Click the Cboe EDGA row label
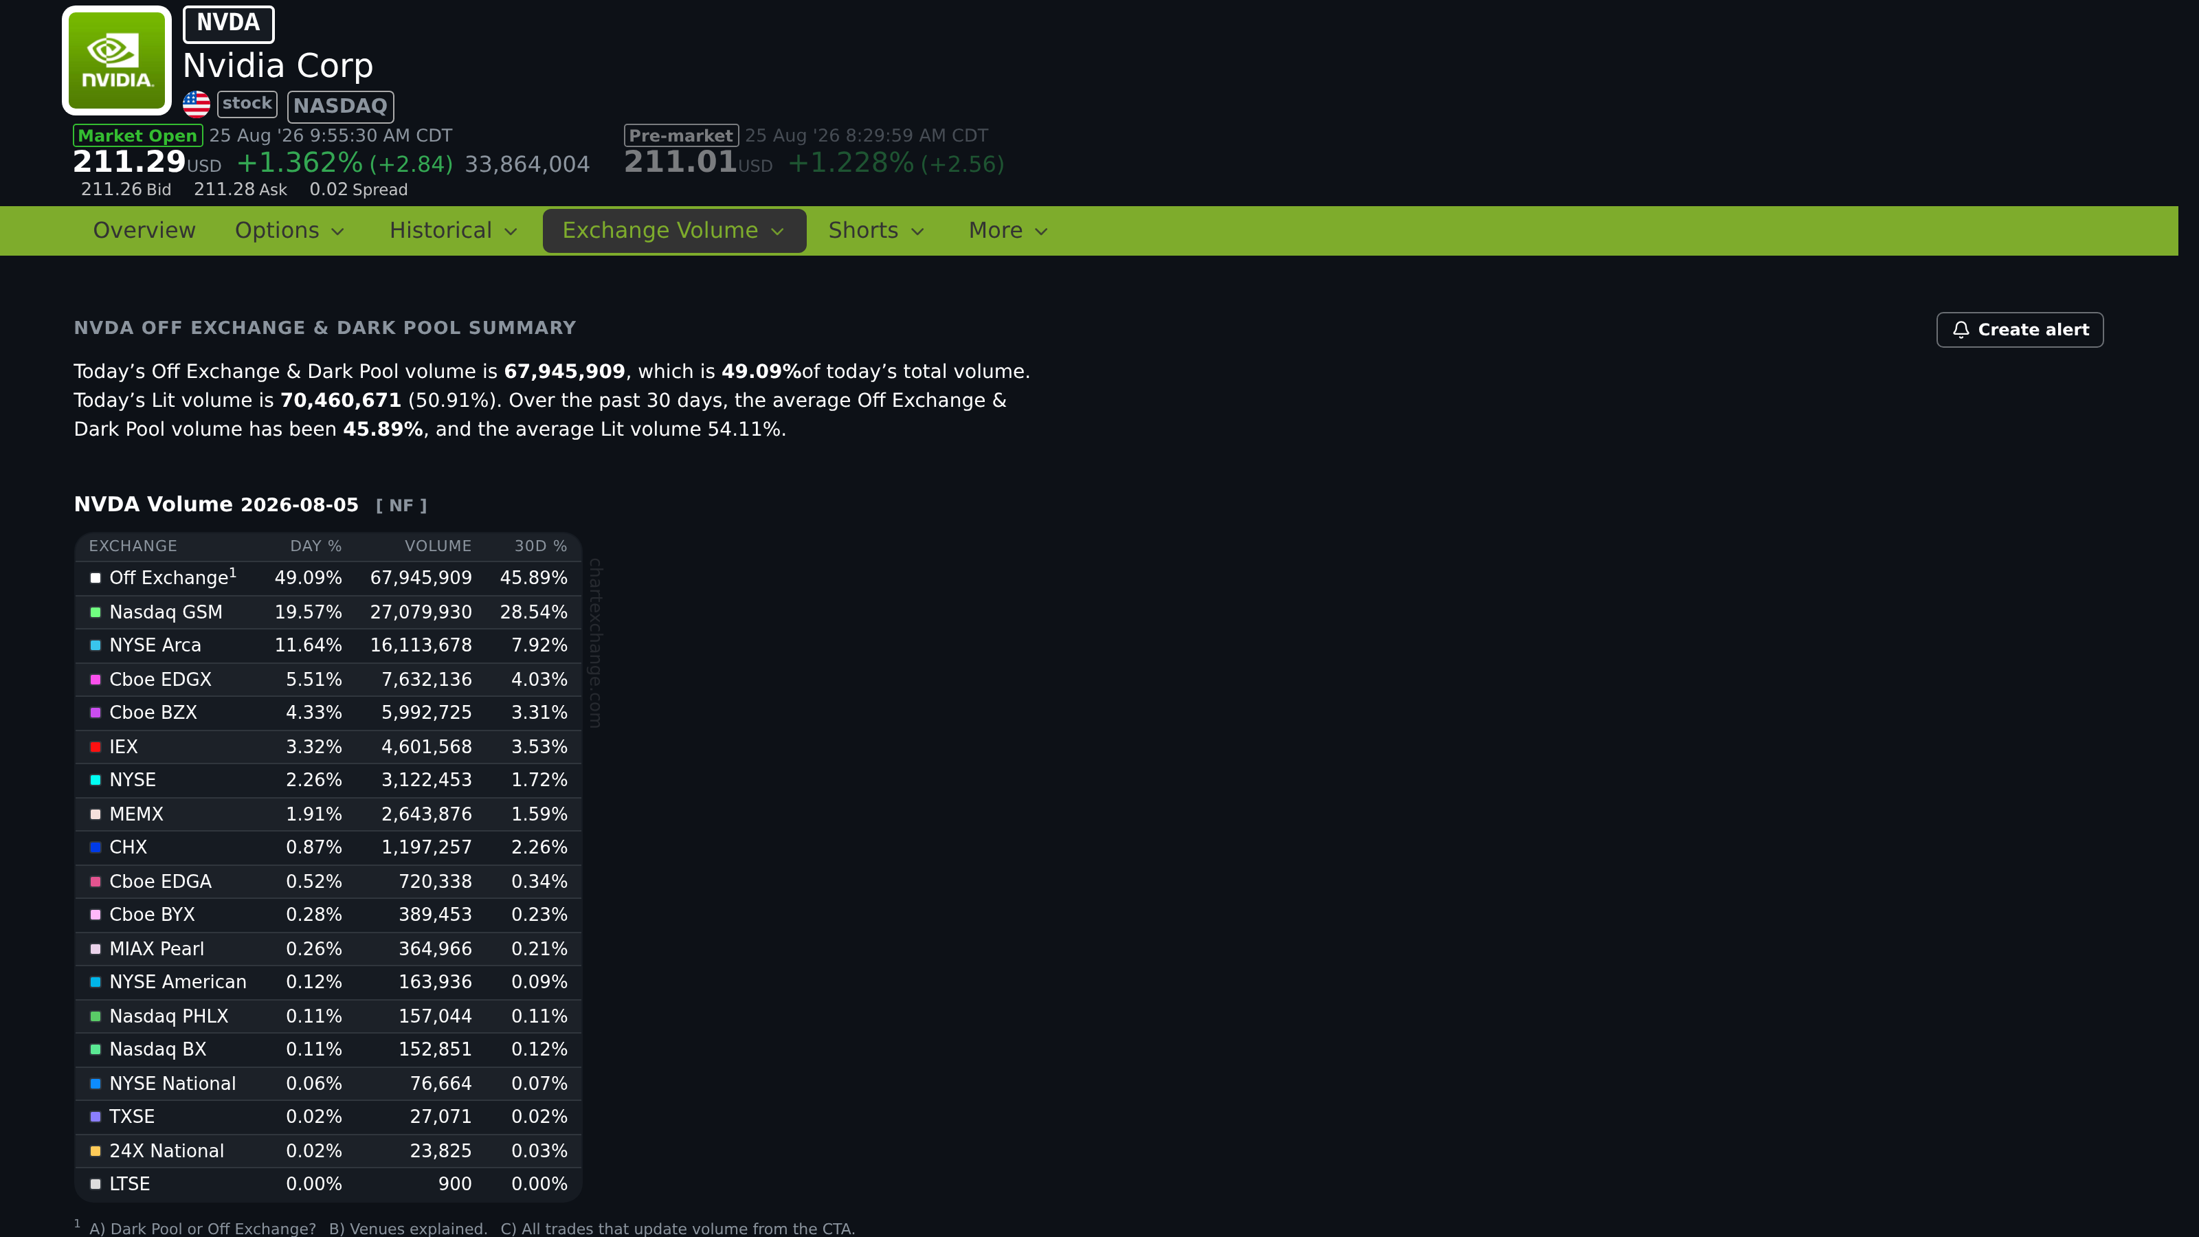 pyautogui.click(x=161, y=882)
